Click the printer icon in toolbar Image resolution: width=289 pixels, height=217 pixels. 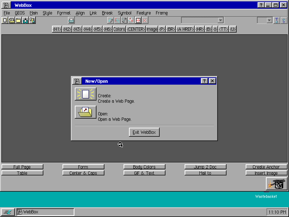tap(71, 20)
